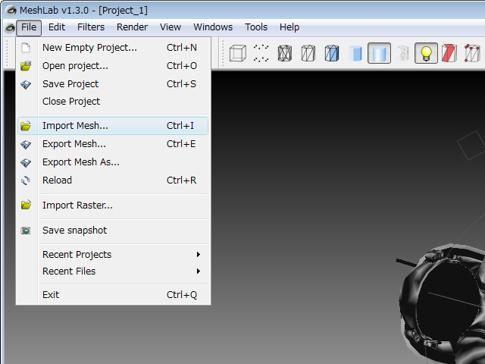Select Exit from File menu

click(x=113, y=295)
